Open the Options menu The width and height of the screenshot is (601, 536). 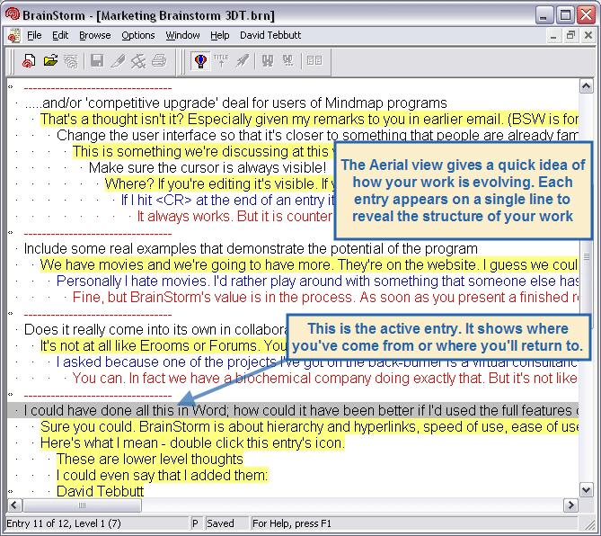tap(138, 36)
